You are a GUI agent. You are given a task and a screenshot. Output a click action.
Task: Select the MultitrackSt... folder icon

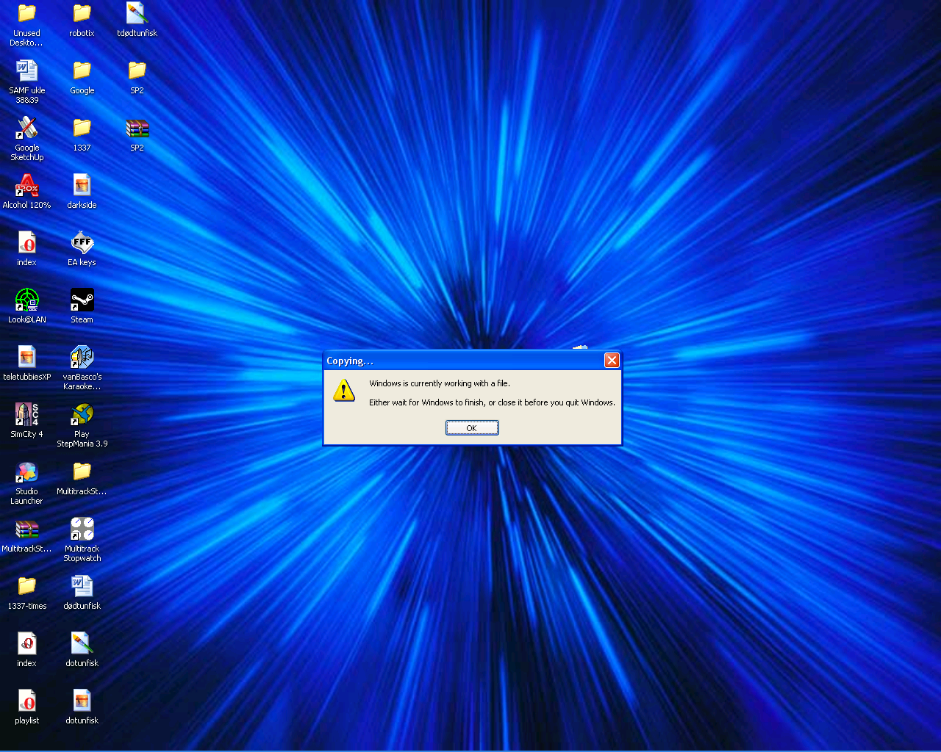coord(82,471)
